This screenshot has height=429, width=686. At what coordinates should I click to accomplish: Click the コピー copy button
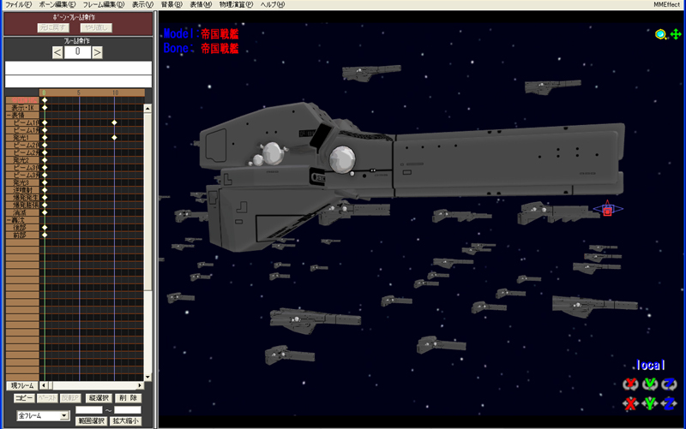click(x=24, y=398)
